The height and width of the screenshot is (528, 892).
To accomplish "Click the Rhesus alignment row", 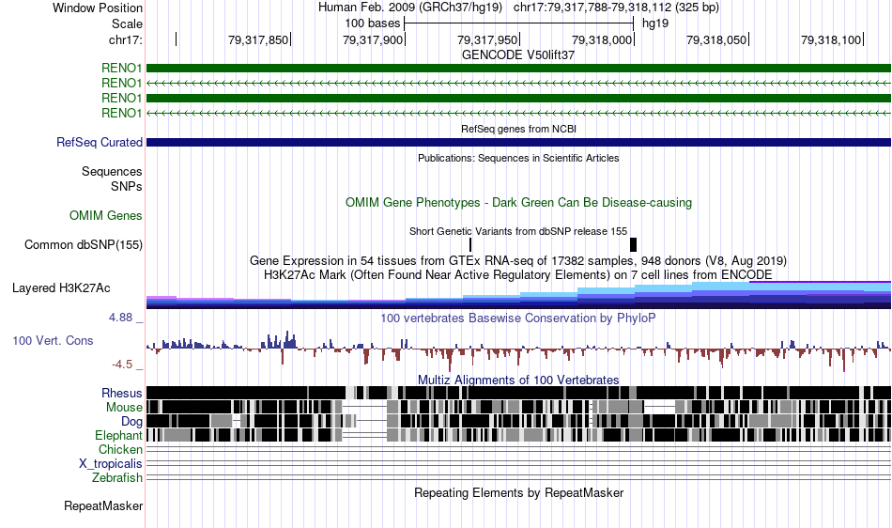I will point(518,393).
